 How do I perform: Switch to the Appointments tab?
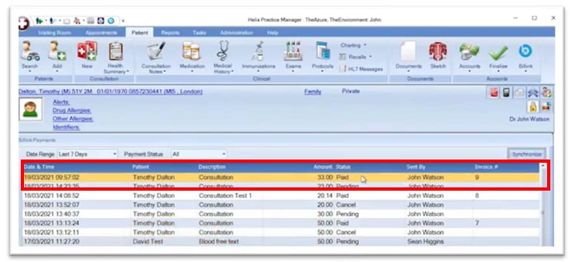[x=101, y=32]
